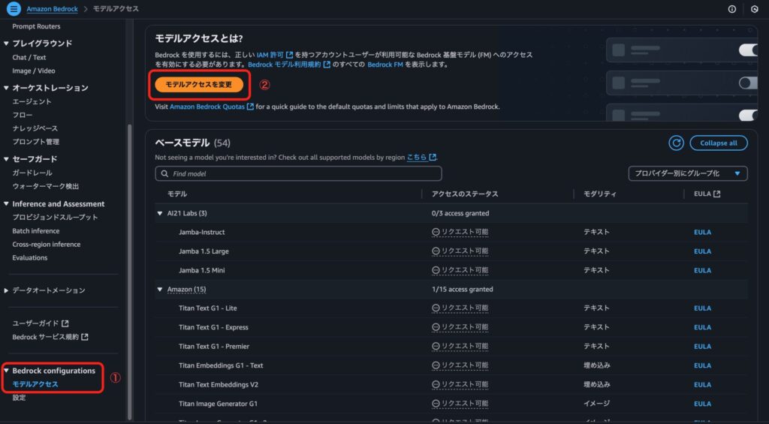The height and width of the screenshot is (424, 769).
Task: Click リクエスト可能 status for Titan Text Embeddings V2
Action: click(x=460, y=384)
